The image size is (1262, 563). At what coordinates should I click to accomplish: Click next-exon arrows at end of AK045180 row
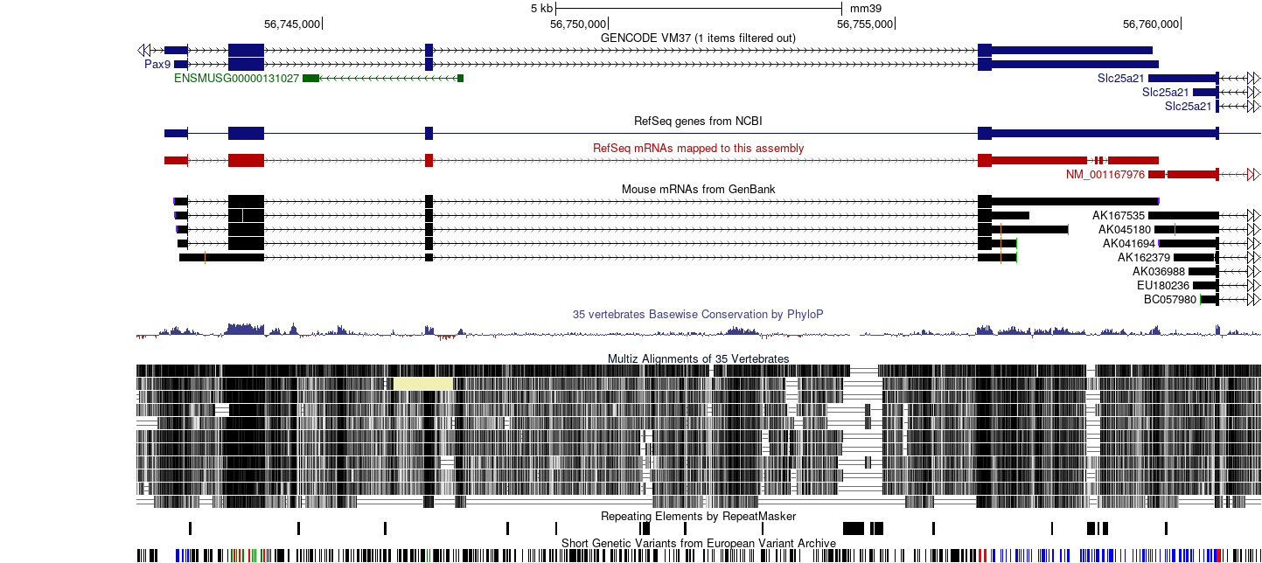tap(1253, 229)
